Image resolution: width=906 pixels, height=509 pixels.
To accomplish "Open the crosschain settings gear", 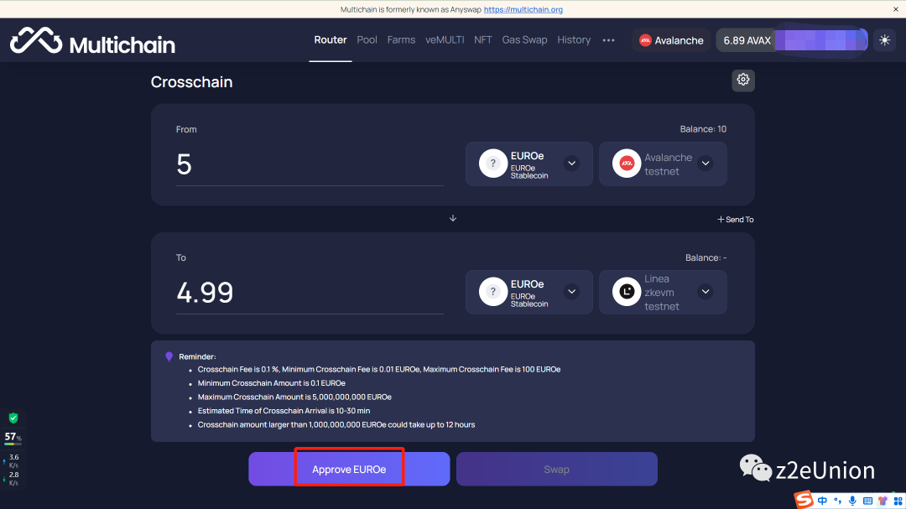I will click(742, 80).
